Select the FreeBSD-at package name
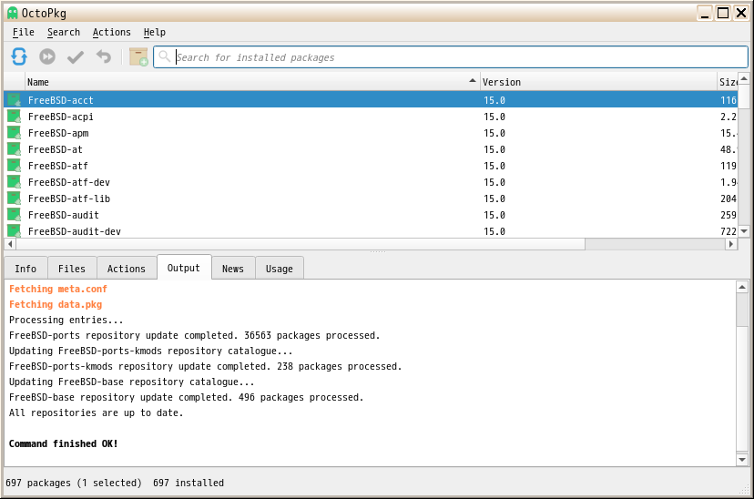Image resolution: width=754 pixels, height=499 pixels. pyautogui.click(x=56, y=149)
